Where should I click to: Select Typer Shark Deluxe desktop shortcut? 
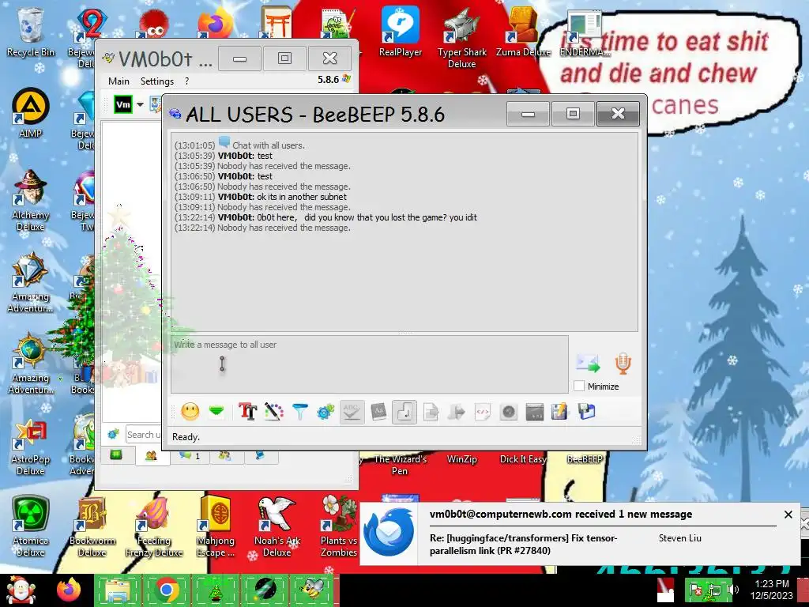[x=461, y=38]
